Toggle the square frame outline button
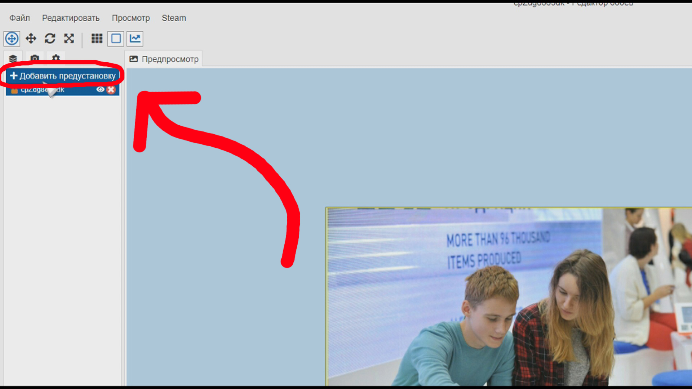This screenshot has width=692, height=389. [x=116, y=39]
